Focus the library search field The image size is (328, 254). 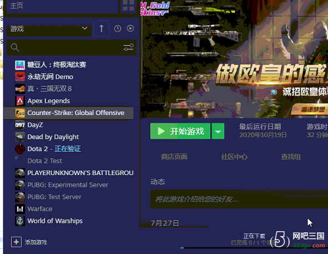[64, 48]
